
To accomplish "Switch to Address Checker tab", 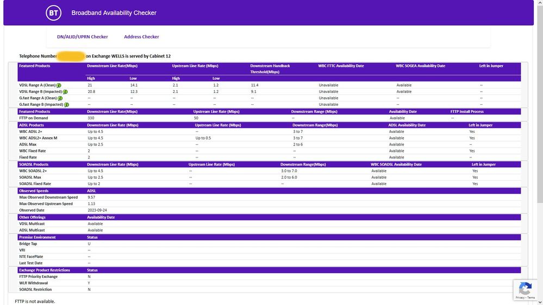I will tap(141, 37).
